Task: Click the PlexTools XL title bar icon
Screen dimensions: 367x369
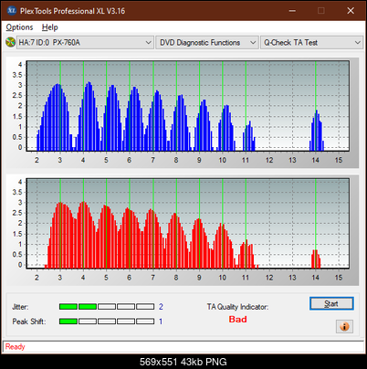Action: [12, 11]
